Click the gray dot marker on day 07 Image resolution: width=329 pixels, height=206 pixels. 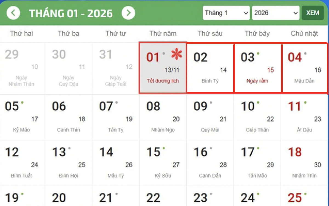tap(117, 103)
